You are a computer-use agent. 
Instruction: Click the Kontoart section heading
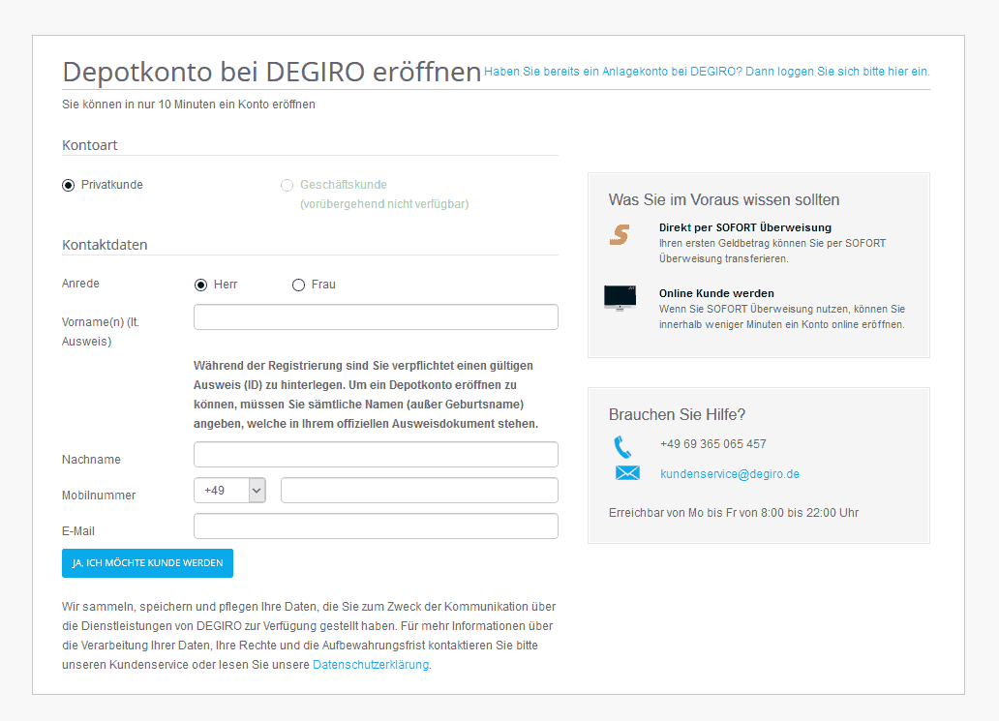tap(90, 145)
